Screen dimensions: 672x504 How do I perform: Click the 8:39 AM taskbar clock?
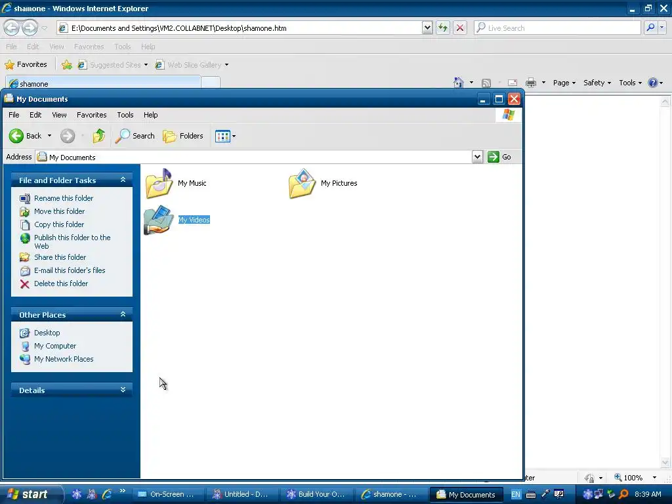click(648, 494)
